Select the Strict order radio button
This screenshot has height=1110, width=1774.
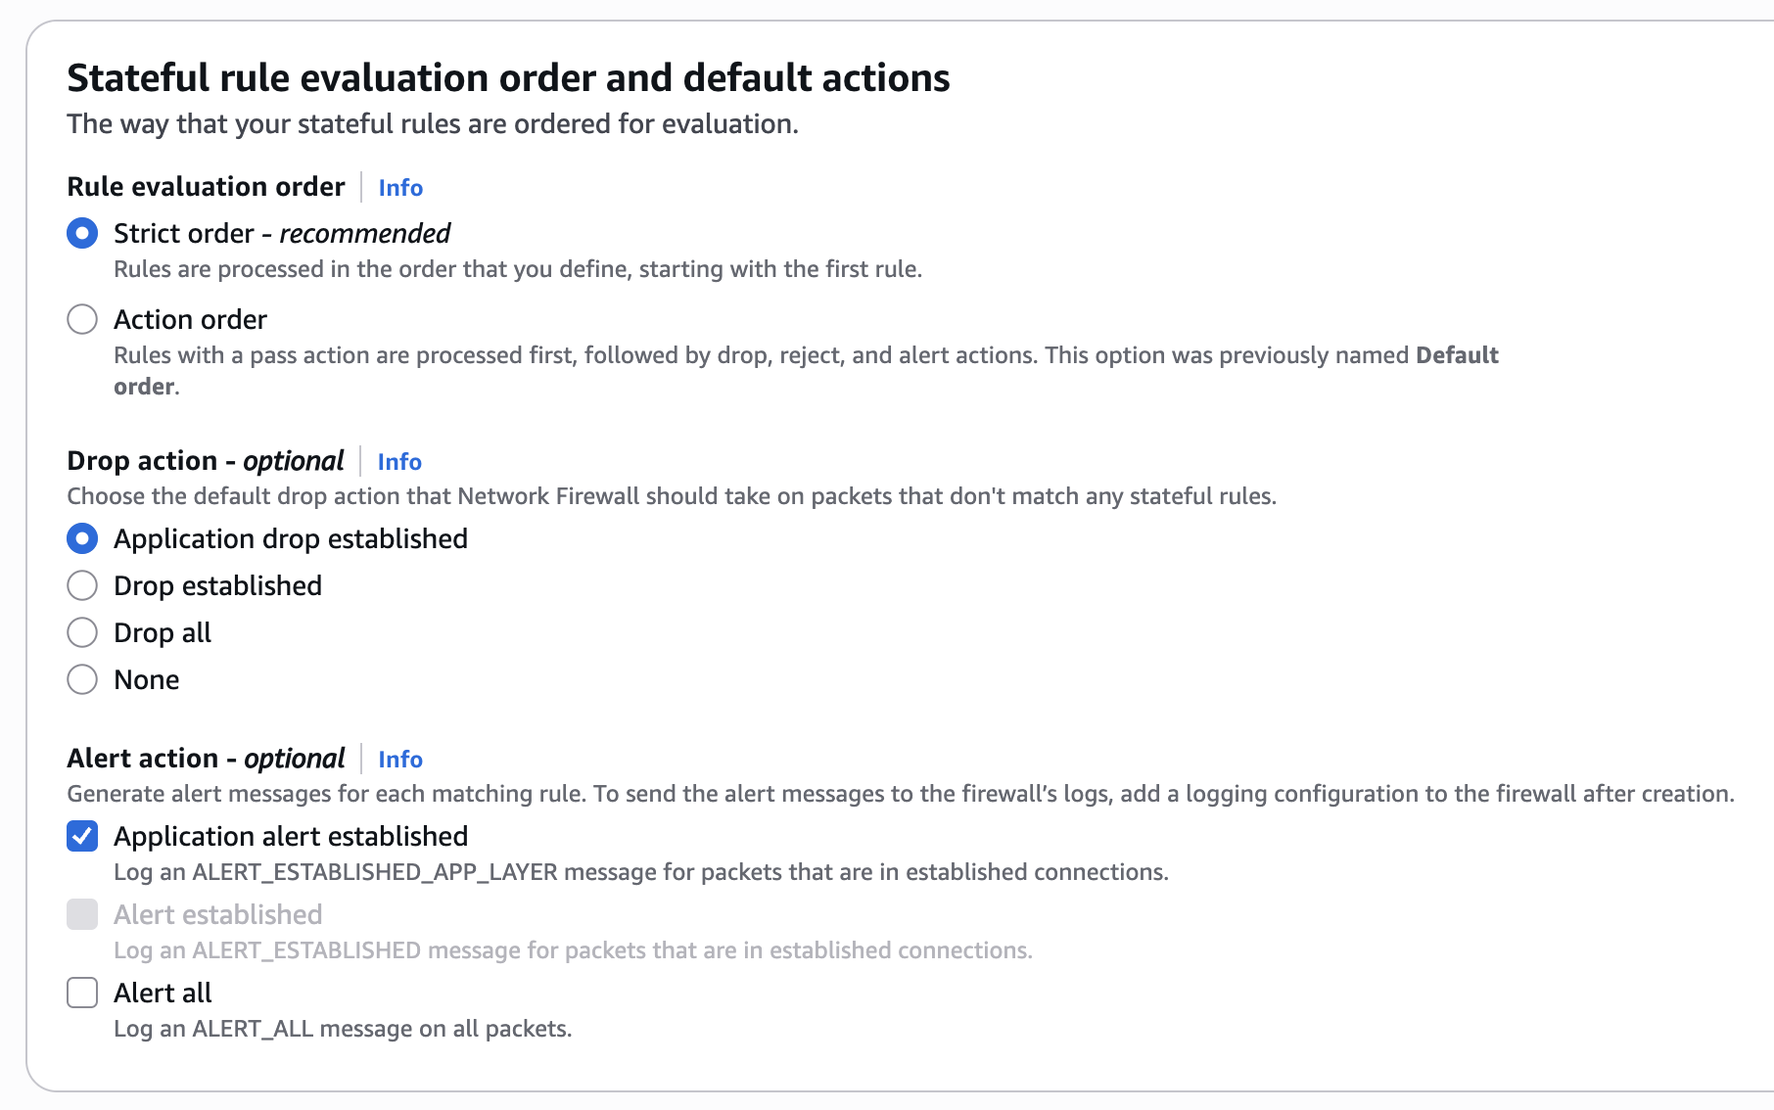[x=82, y=234]
